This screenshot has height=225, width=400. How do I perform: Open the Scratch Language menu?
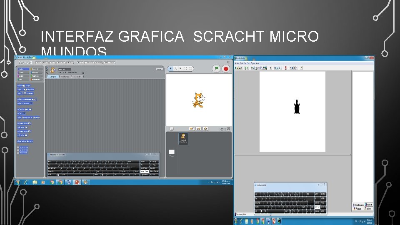(89, 62)
